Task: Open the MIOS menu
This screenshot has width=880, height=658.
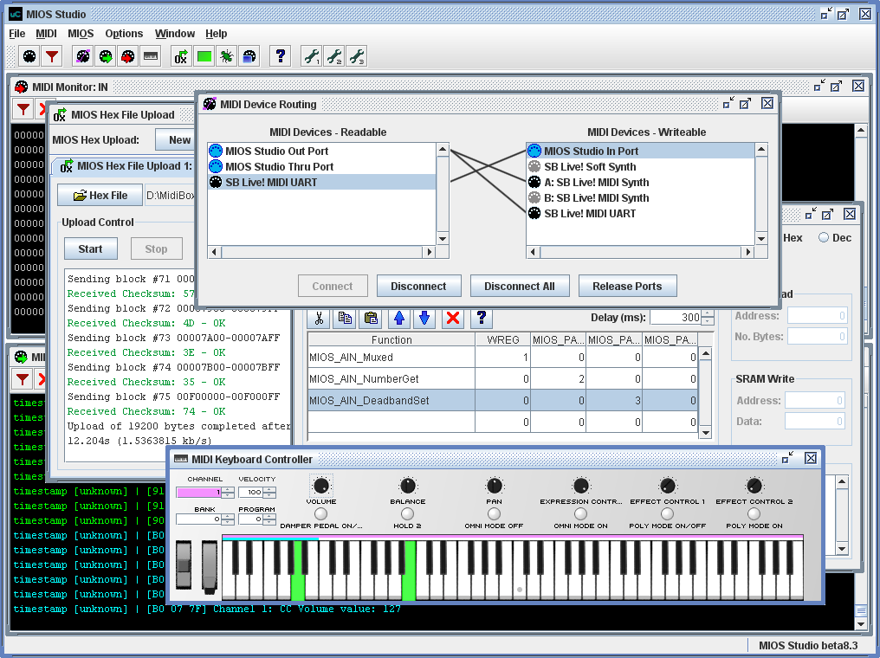Action: point(81,34)
